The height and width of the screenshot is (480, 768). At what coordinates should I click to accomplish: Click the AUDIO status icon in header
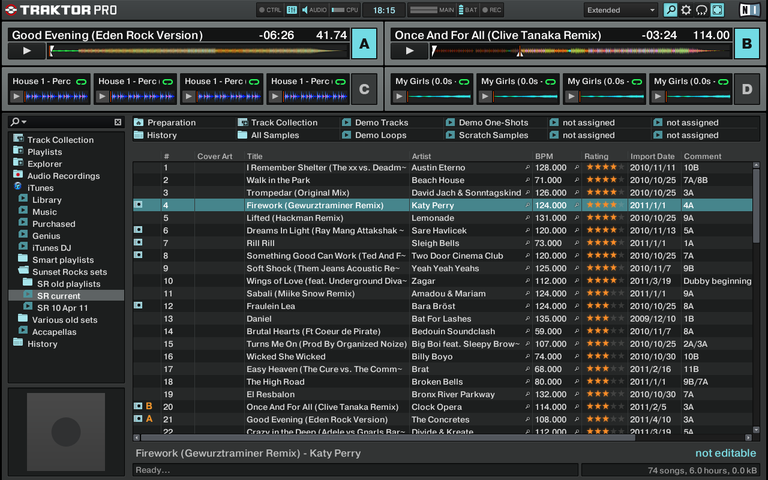[x=311, y=10]
